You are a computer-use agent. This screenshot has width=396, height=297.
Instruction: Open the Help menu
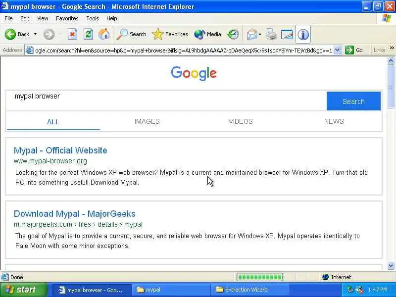pos(111,18)
